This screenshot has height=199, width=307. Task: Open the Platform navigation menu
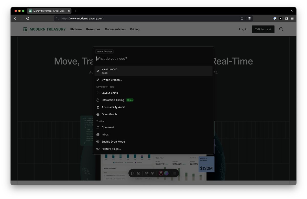[x=76, y=29]
